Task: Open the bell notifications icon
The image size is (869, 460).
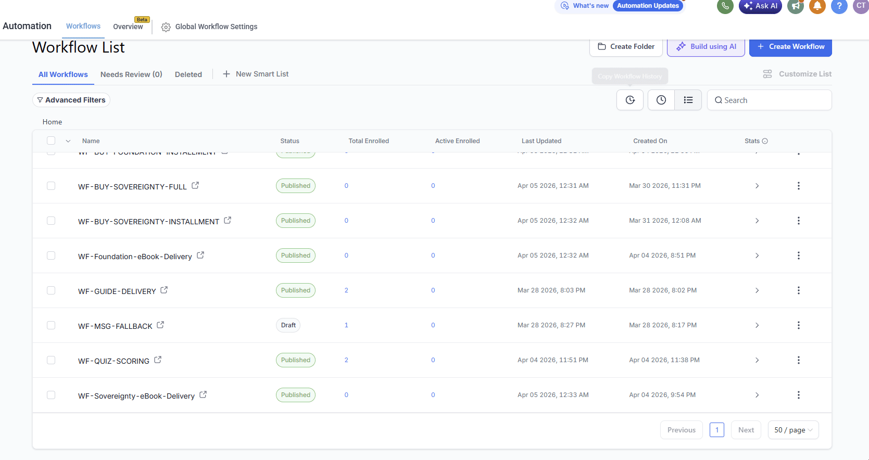Action: 817,6
